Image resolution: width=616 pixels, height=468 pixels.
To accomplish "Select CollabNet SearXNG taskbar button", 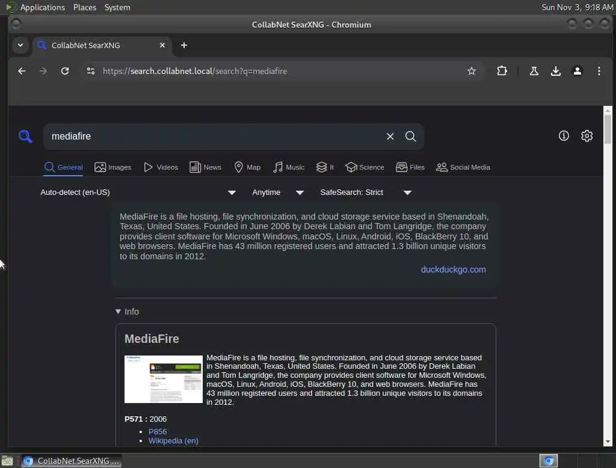I will 72,461.
